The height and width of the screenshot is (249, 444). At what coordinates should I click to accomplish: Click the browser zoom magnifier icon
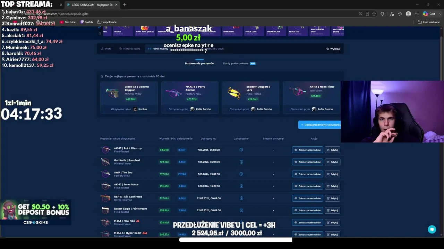coord(361,14)
